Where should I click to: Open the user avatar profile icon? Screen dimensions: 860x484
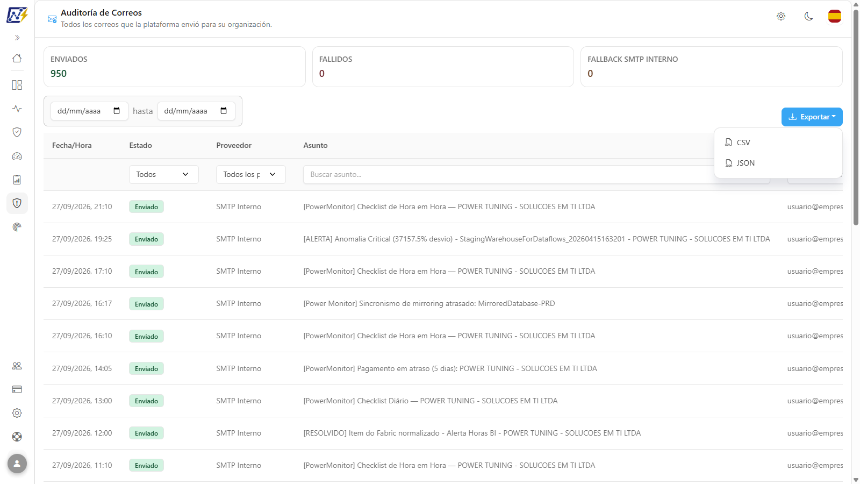tap(17, 464)
